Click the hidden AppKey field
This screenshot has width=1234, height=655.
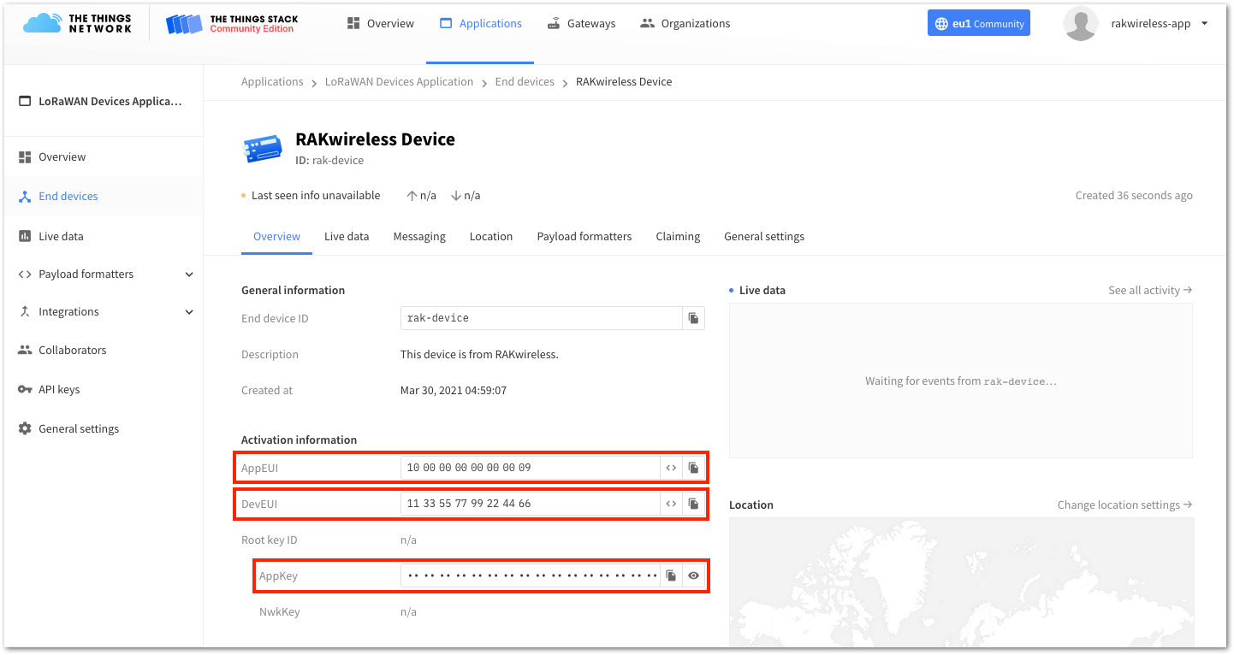point(530,575)
